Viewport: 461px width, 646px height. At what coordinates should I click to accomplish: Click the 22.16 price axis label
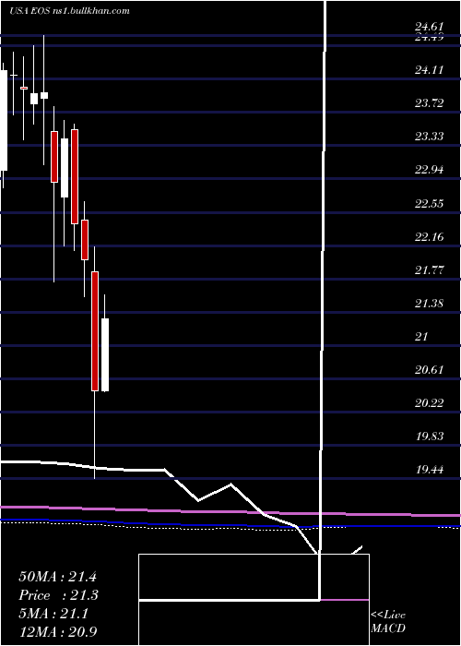click(429, 237)
